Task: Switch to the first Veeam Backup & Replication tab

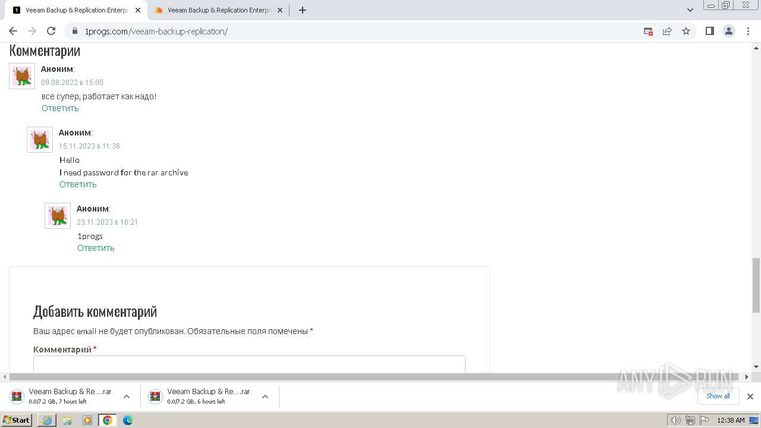Action: (76, 10)
